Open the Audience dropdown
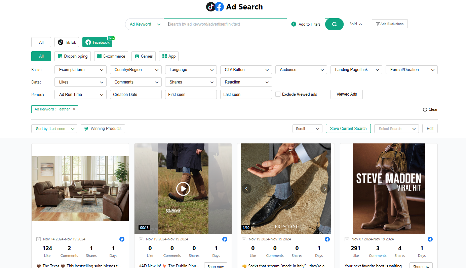Image resolution: width=466 pixels, height=268 pixels. coord(301,70)
